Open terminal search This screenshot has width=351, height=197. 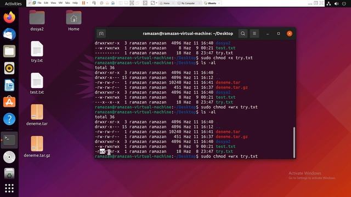pyautogui.click(x=243, y=34)
